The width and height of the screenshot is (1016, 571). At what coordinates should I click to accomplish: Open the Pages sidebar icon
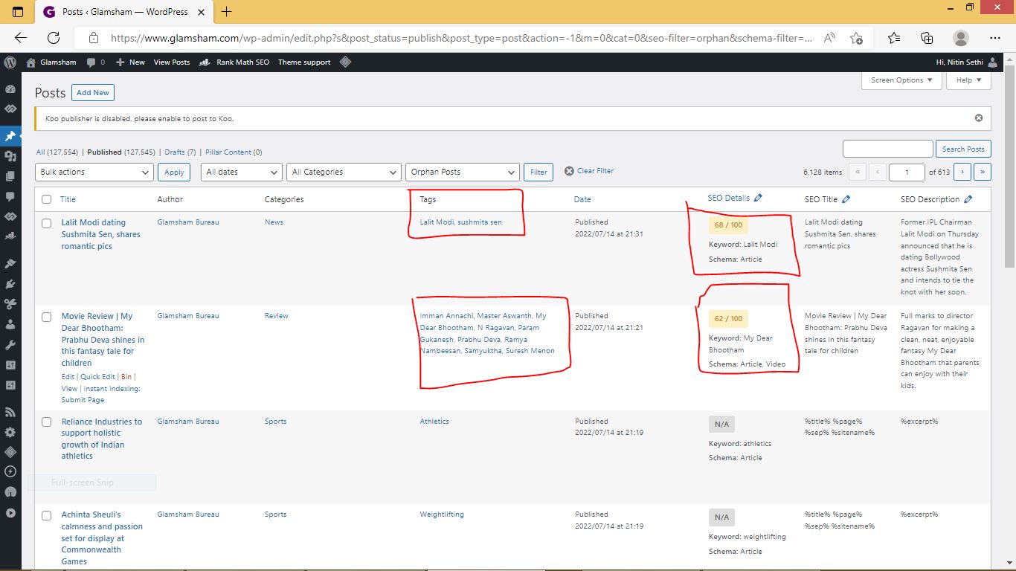[x=10, y=176]
